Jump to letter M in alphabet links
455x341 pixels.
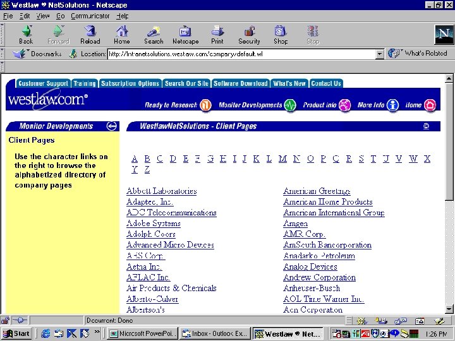282,159
